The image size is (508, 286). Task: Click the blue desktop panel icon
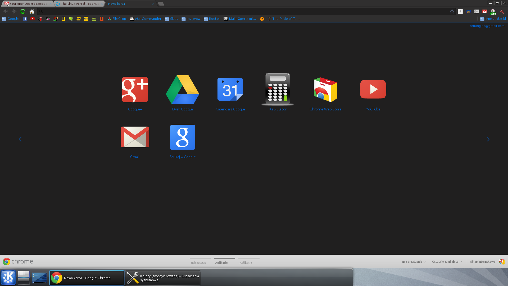pos(39,278)
